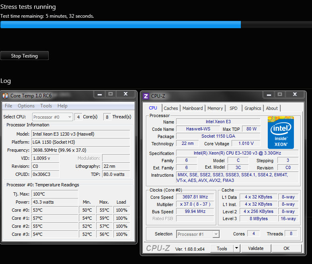This screenshot has height=264, width=312.
Task: Click the Code Name value Haswell-WS
Action: tap(198, 129)
